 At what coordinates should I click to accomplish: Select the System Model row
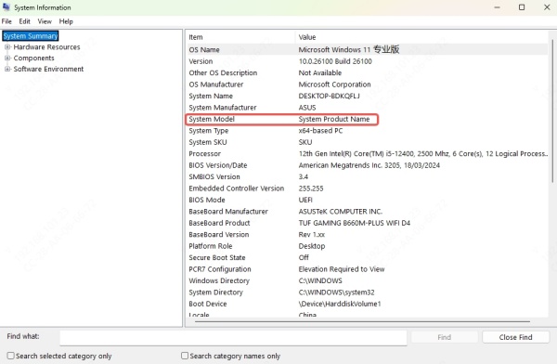point(368,119)
